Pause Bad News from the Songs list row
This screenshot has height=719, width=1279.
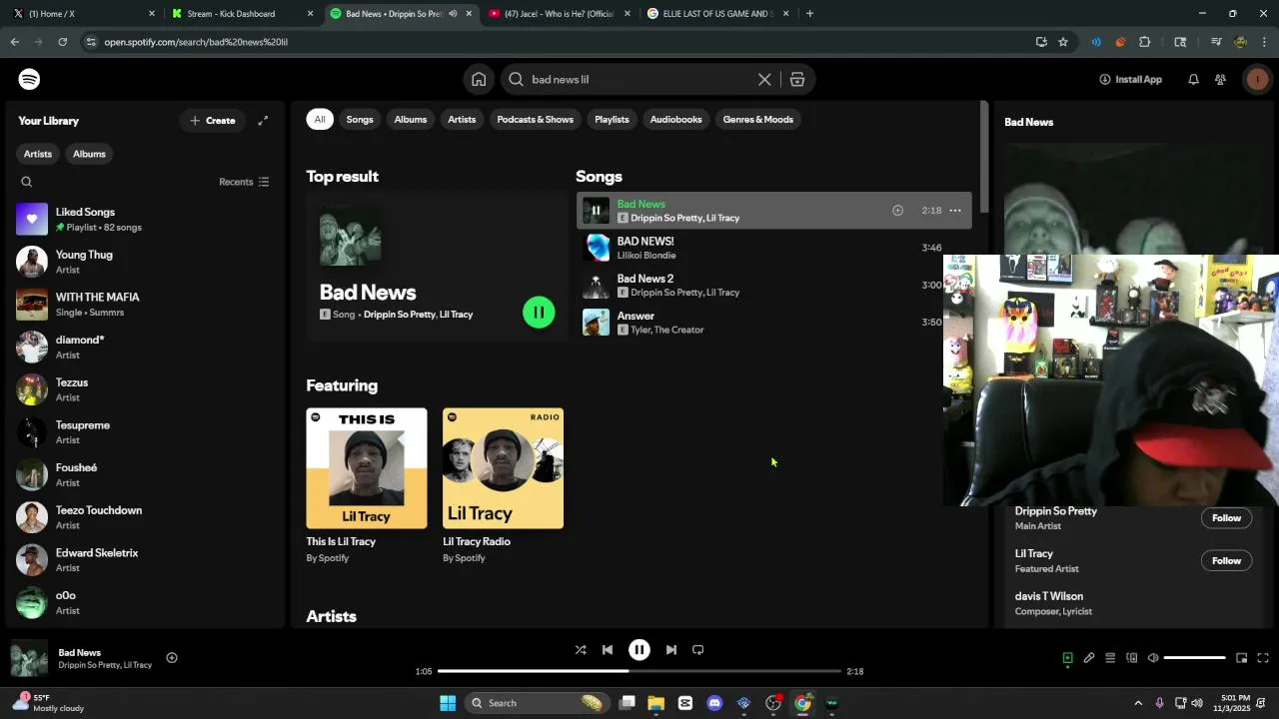tap(596, 210)
